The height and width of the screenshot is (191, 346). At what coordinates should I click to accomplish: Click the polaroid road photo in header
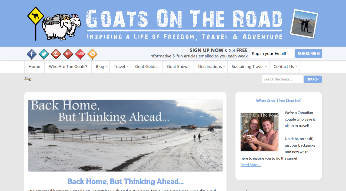tap(304, 24)
